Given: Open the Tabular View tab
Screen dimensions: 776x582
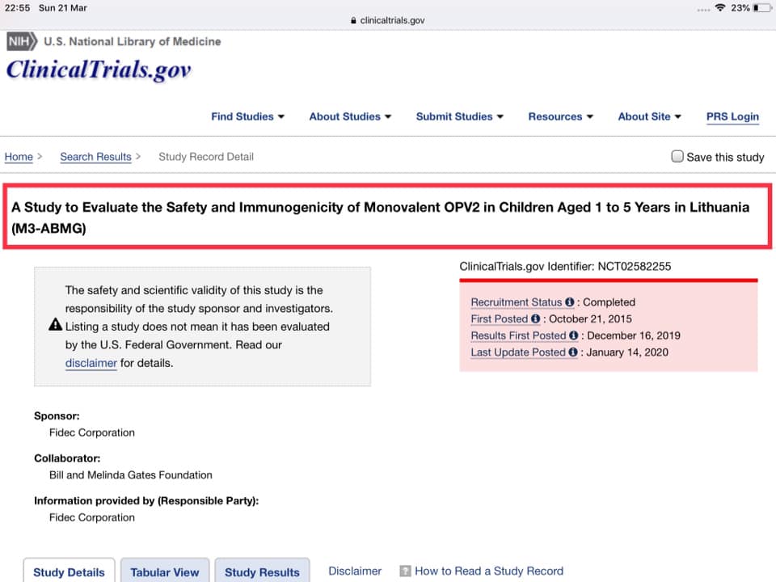Looking at the screenshot, I should click(165, 571).
